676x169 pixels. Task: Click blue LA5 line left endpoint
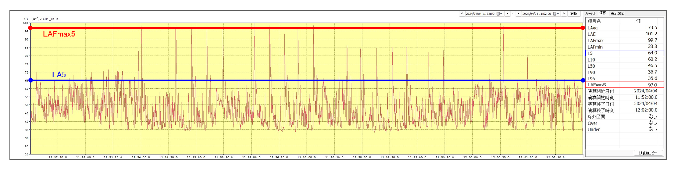pyautogui.click(x=31, y=80)
